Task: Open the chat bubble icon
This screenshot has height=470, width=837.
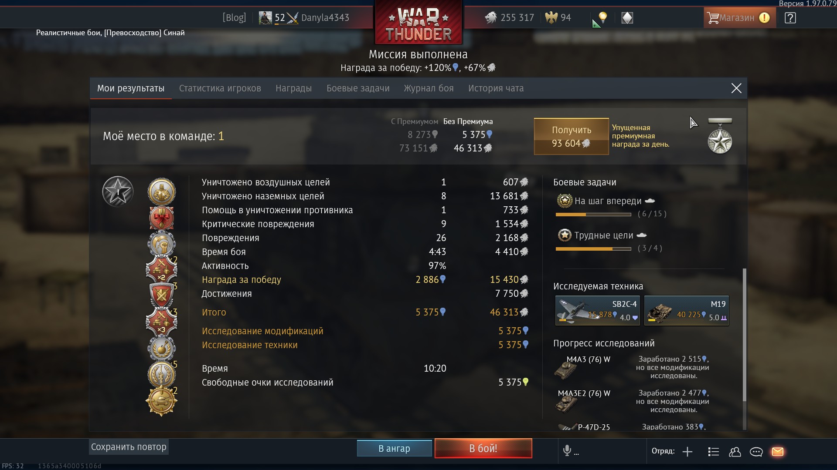Action: click(756, 452)
